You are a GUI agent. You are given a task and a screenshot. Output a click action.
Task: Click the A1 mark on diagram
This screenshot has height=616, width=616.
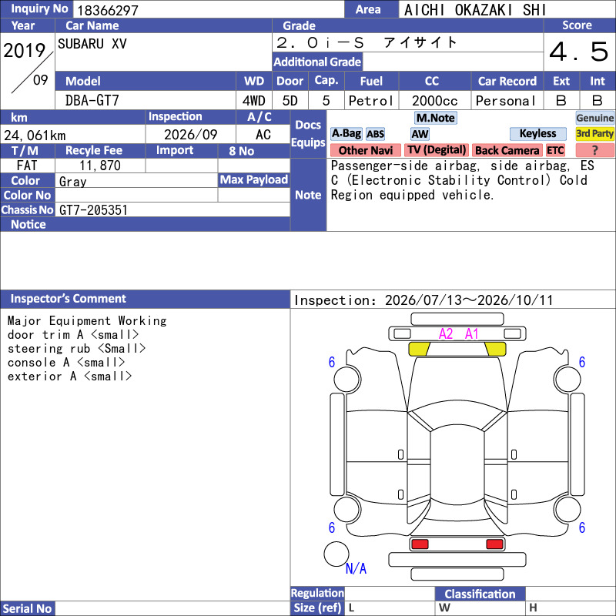click(471, 334)
